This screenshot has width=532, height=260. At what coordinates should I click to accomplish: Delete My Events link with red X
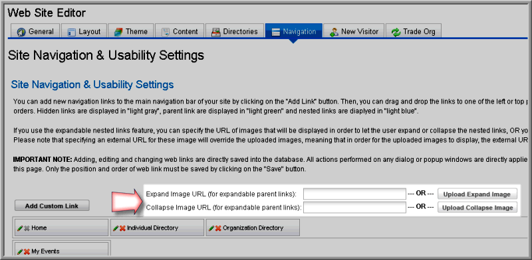[27, 251]
